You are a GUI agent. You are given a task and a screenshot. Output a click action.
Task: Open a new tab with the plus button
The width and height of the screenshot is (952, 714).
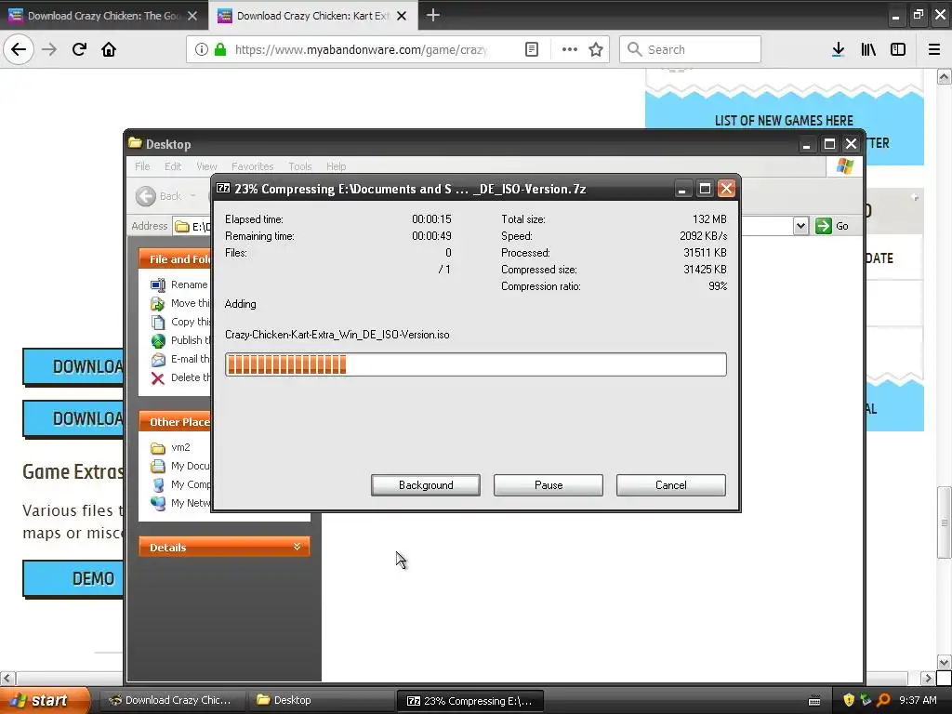433,15
